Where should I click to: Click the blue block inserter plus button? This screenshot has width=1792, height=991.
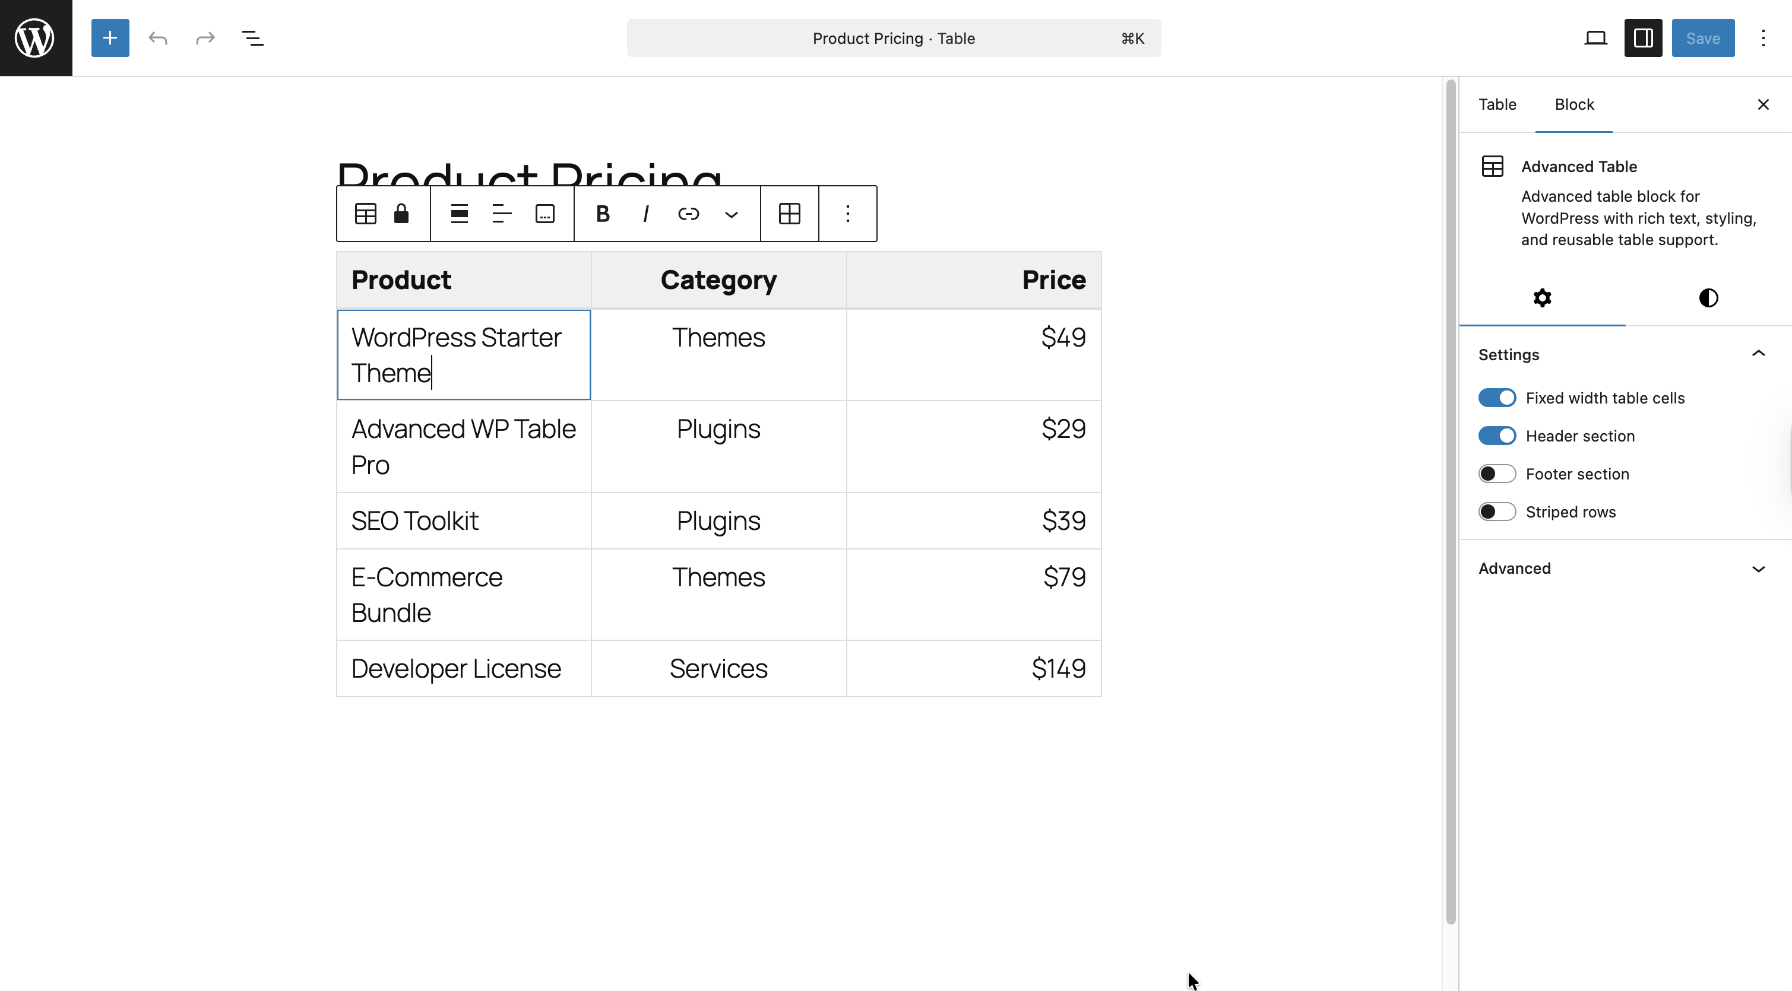[110, 37]
